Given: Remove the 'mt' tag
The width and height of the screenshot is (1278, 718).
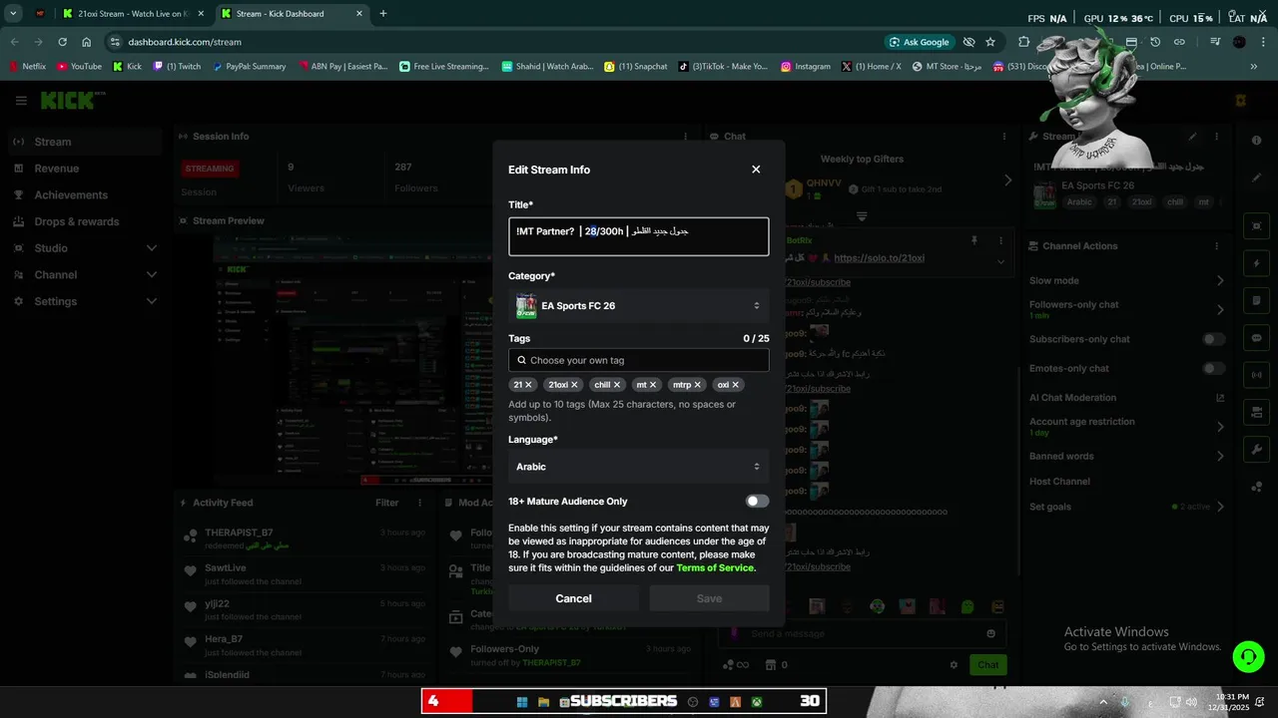Looking at the screenshot, I should [x=654, y=385].
